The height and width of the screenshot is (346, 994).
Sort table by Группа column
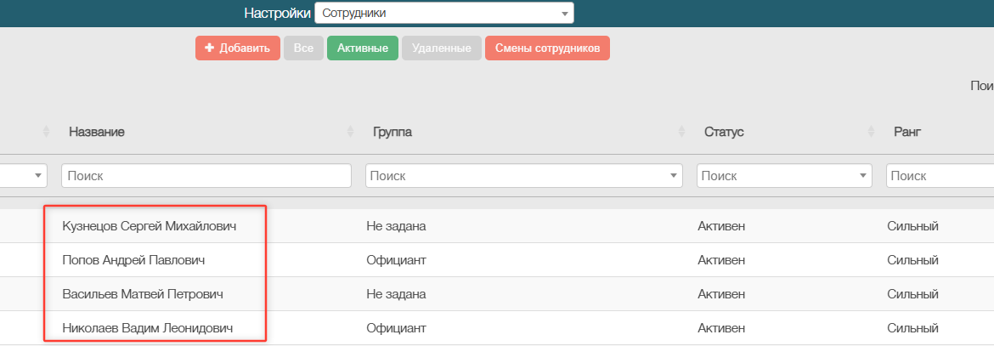pos(393,132)
